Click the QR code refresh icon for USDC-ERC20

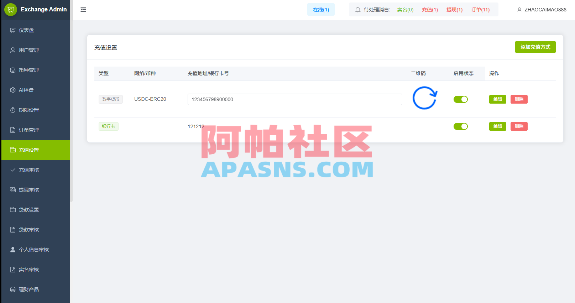(x=425, y=98)
